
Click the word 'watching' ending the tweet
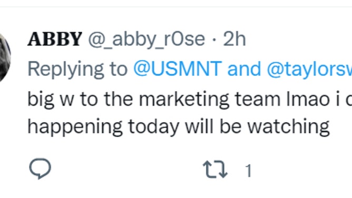tap(288, 127)
